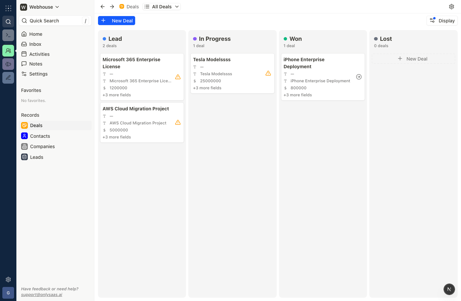Click the G user avatar
Viewport: 461px width, 301px height.
8,293
